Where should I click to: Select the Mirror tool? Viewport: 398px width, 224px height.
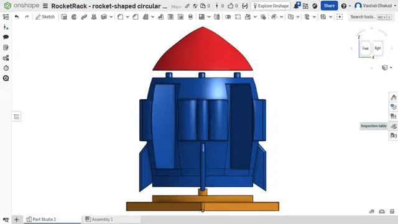click(217, 17)
